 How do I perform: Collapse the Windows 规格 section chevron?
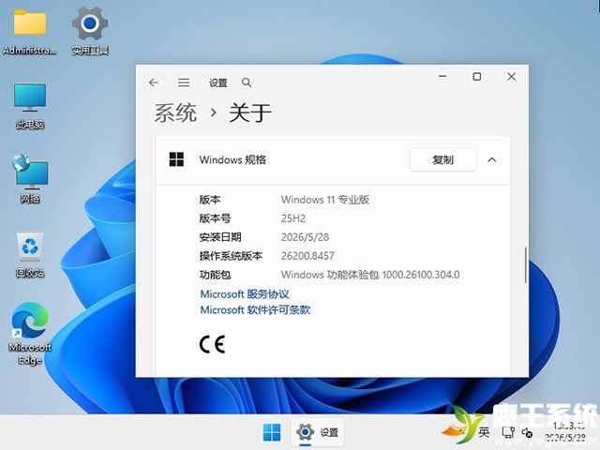[x=491, y=160]
